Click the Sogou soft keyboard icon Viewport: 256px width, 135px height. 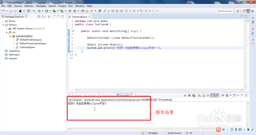[240, 129]
